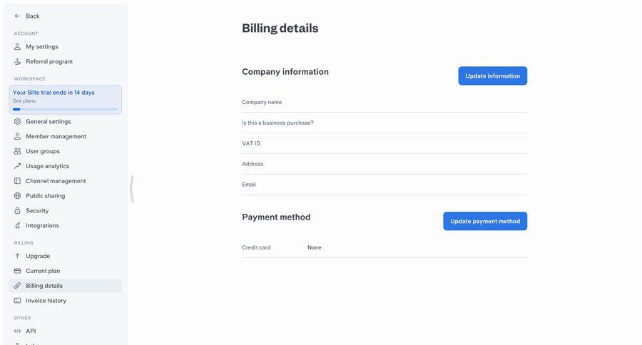Click the Security lock icon
Image resolution: width=642 pixels, height=345 pixels.
(18, 211)
